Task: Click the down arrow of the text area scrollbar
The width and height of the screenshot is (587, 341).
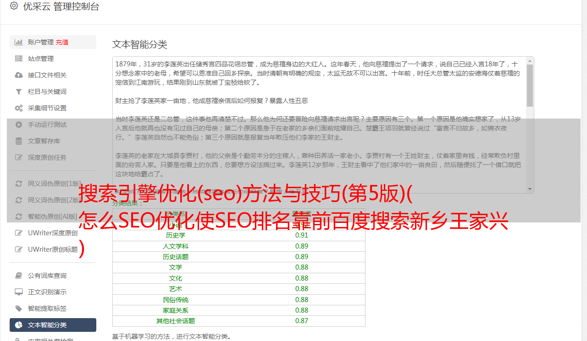Action: 530,189
